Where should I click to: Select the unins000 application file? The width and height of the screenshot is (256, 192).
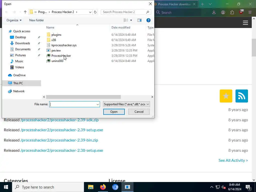(x=57, y=61)
